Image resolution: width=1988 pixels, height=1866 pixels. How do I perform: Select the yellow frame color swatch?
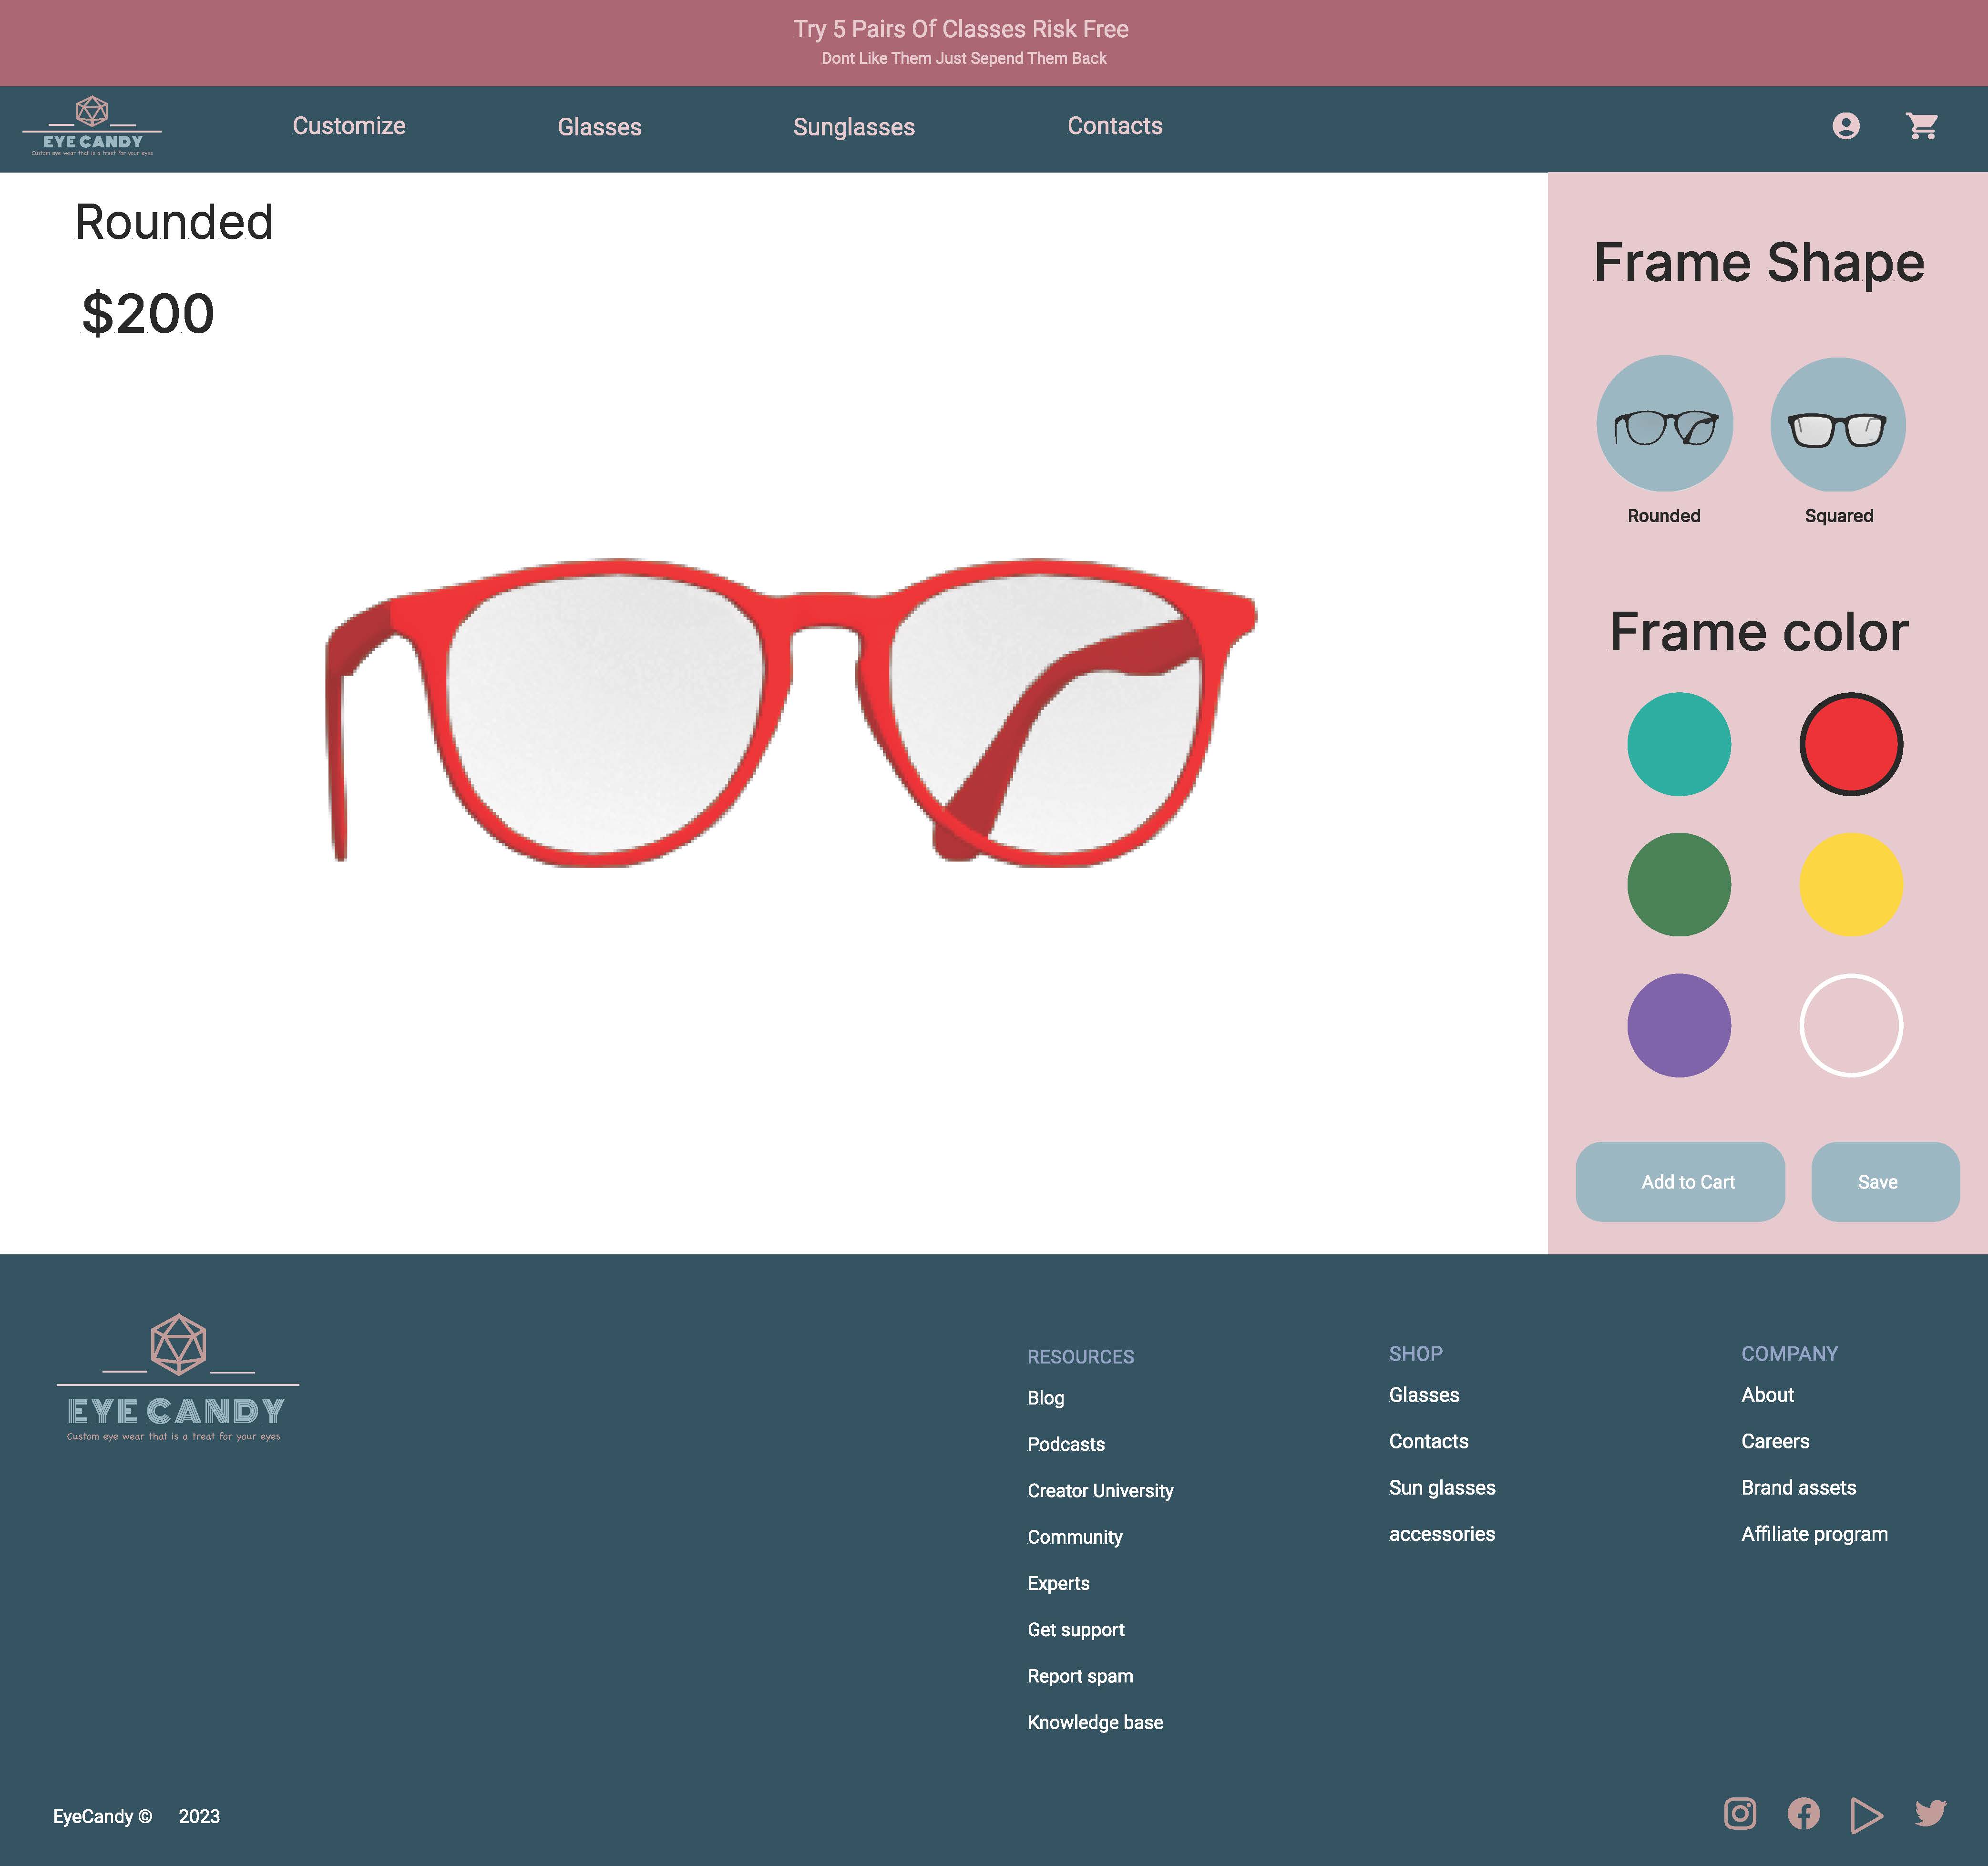tap(1852, 884)
